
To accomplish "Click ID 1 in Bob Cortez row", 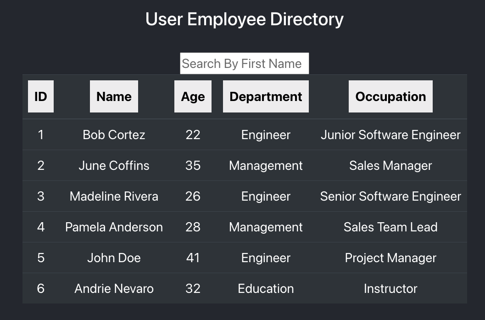I will pos(41,135).
